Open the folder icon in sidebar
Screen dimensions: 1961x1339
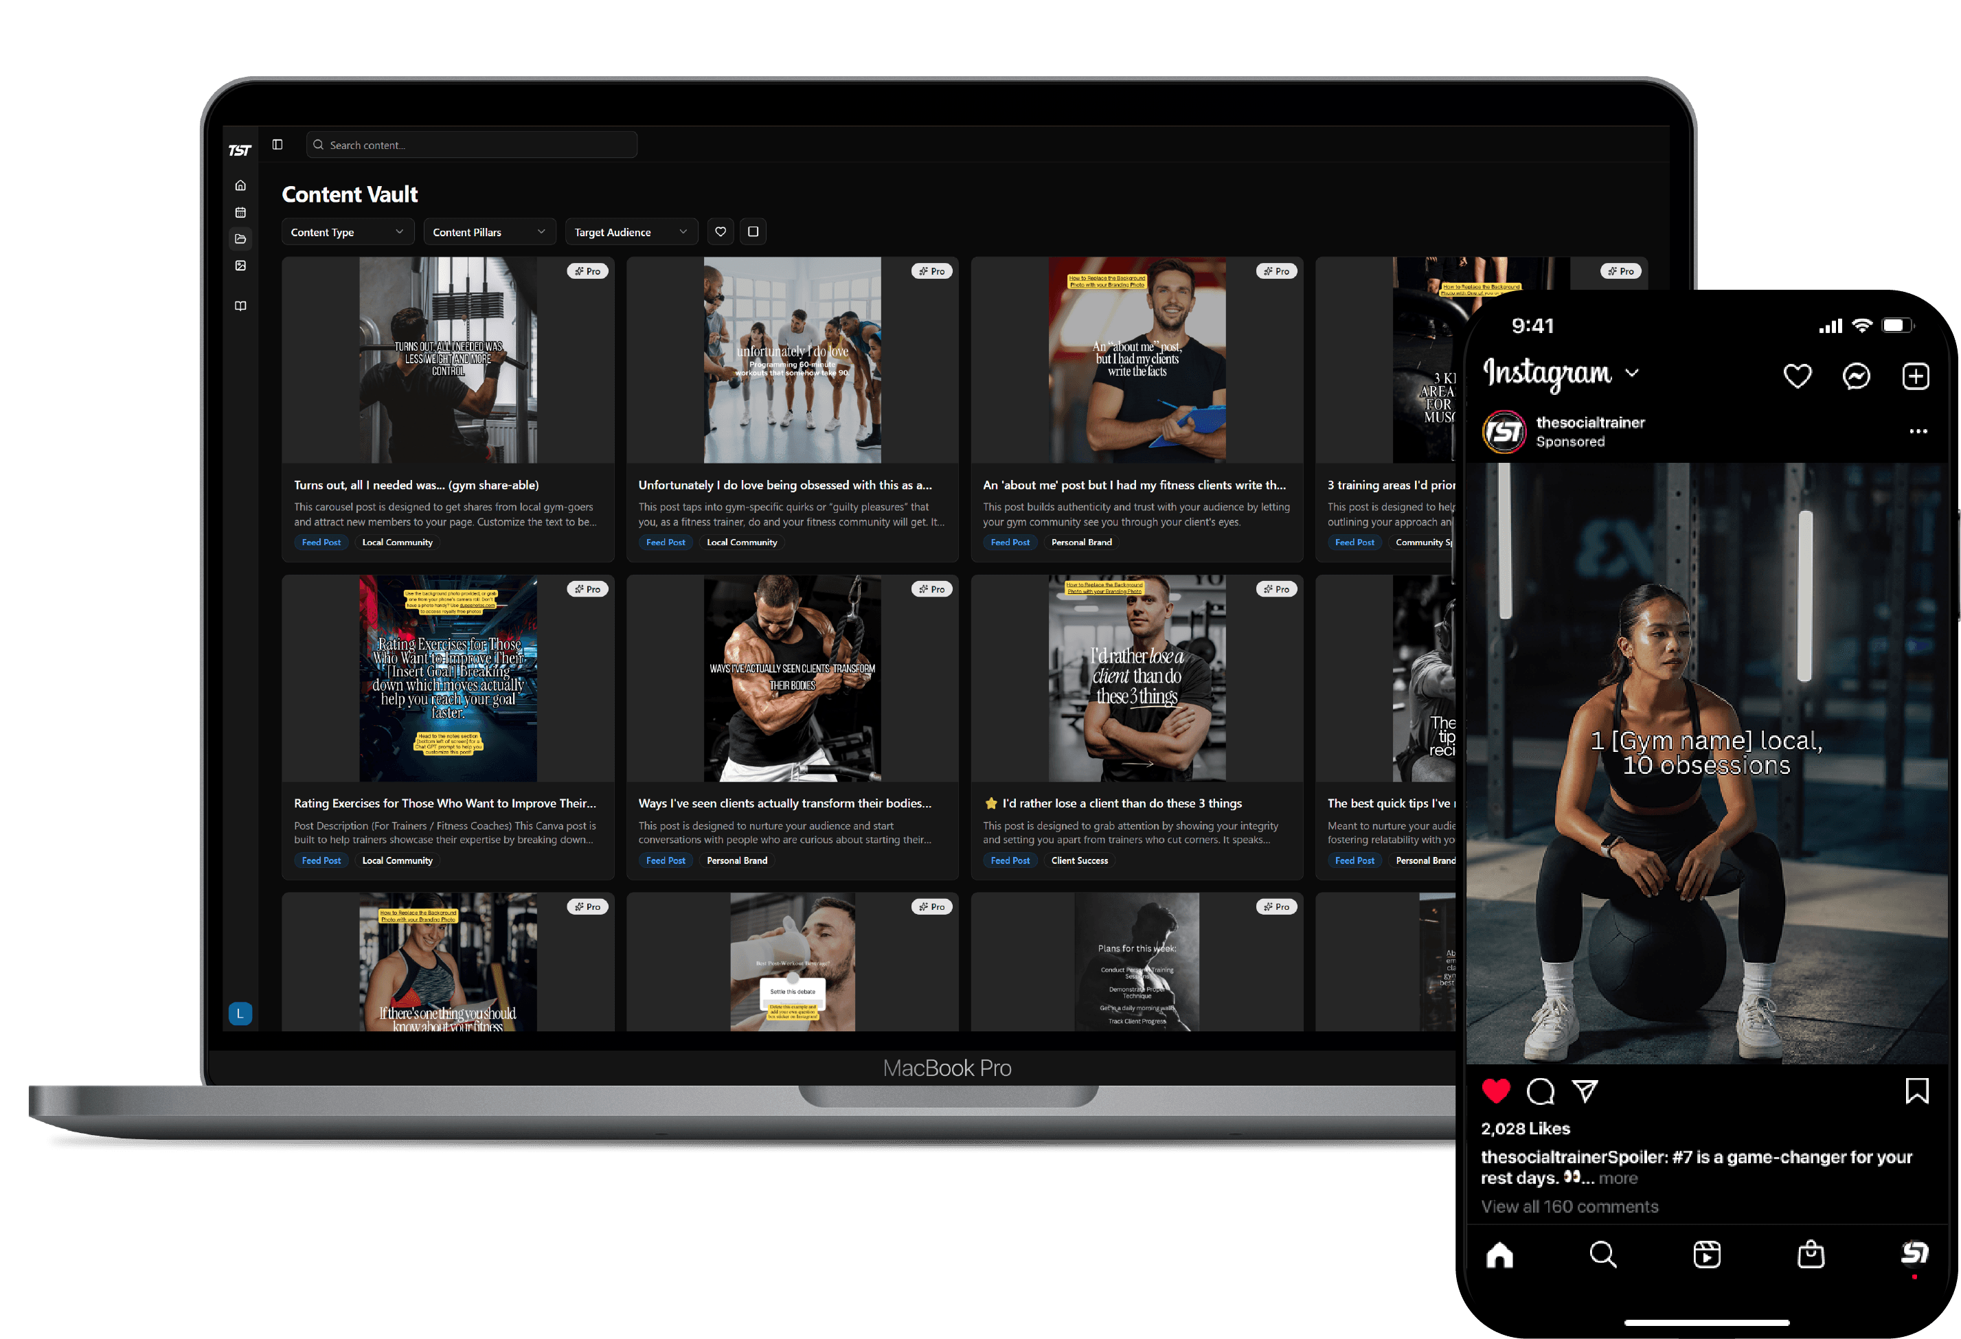coord(240,240)
